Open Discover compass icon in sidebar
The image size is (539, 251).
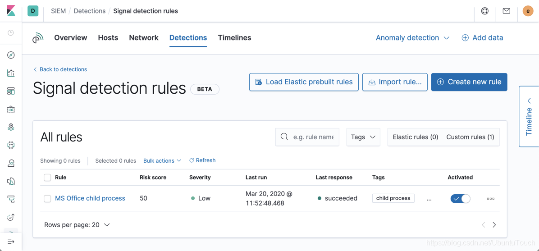tap(11, 55)
